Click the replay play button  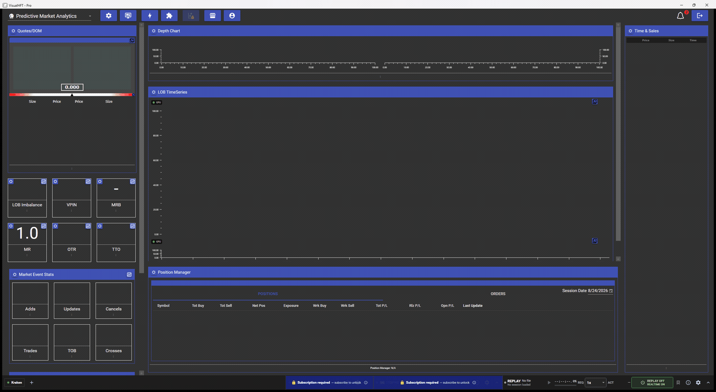coord(549,382)
